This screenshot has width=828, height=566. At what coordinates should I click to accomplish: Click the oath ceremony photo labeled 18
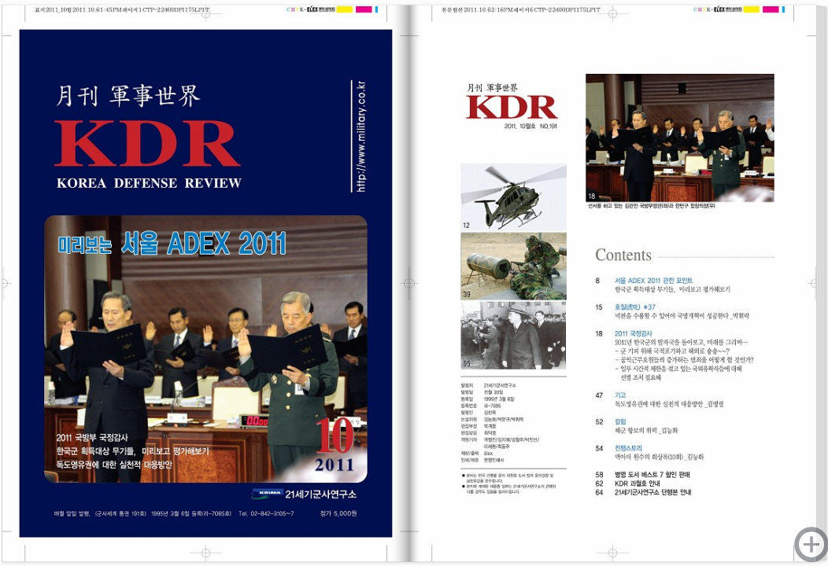point(679,138)
